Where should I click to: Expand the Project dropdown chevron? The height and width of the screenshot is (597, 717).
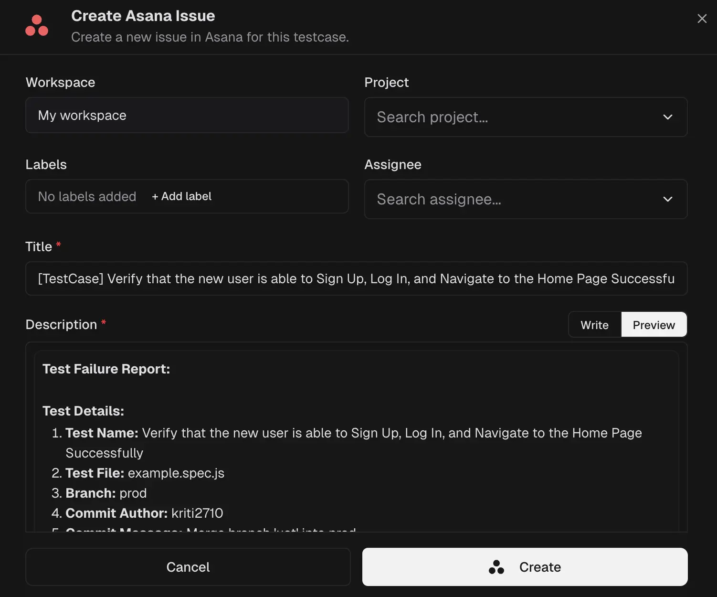point(668,117)
